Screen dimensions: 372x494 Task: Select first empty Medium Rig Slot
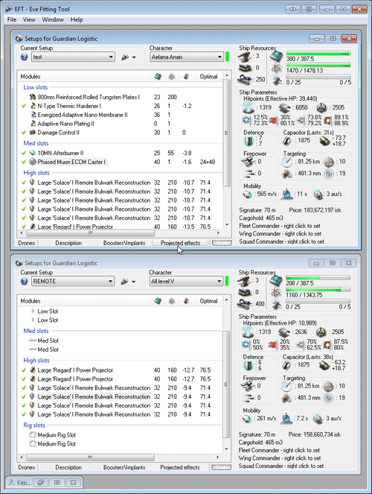pyautogui.click(x=53, y=435)
